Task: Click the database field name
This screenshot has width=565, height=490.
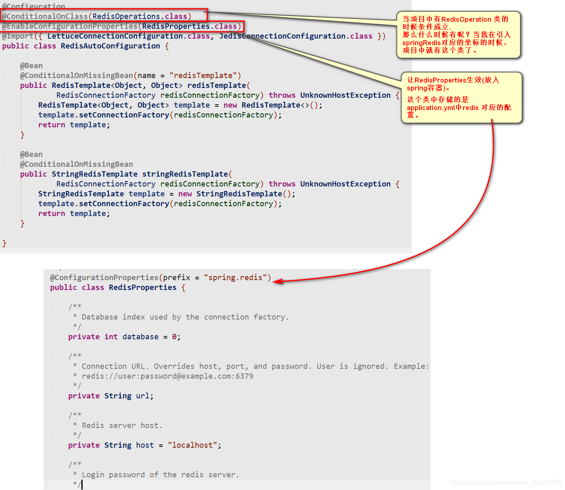Action: (x=140, y=337)
